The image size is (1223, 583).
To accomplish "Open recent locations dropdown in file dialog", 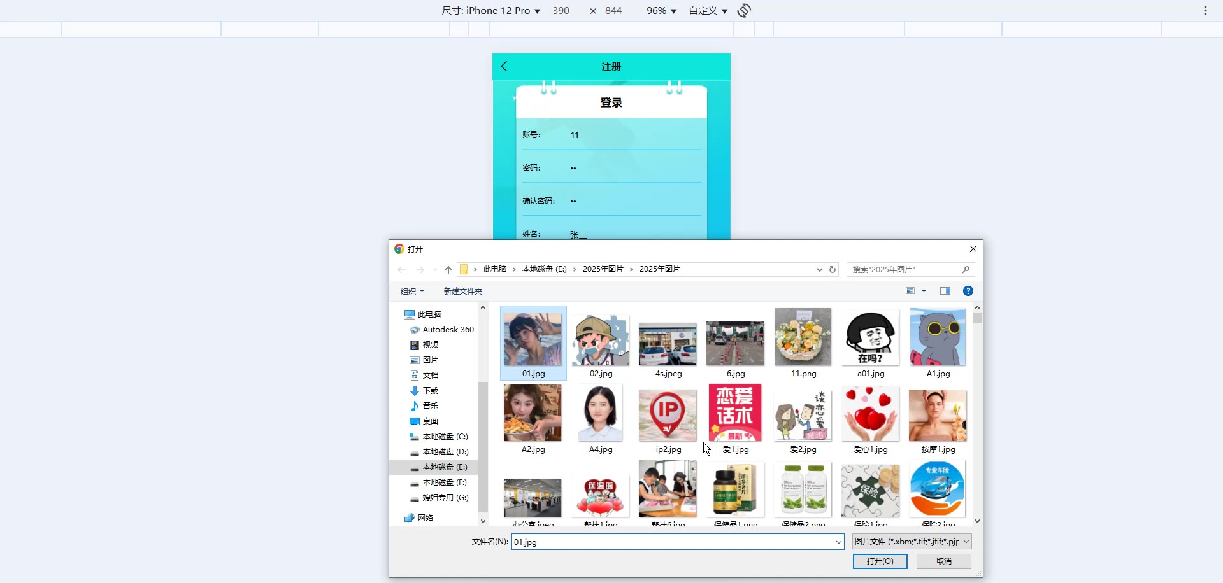I will tap(435, 270).
